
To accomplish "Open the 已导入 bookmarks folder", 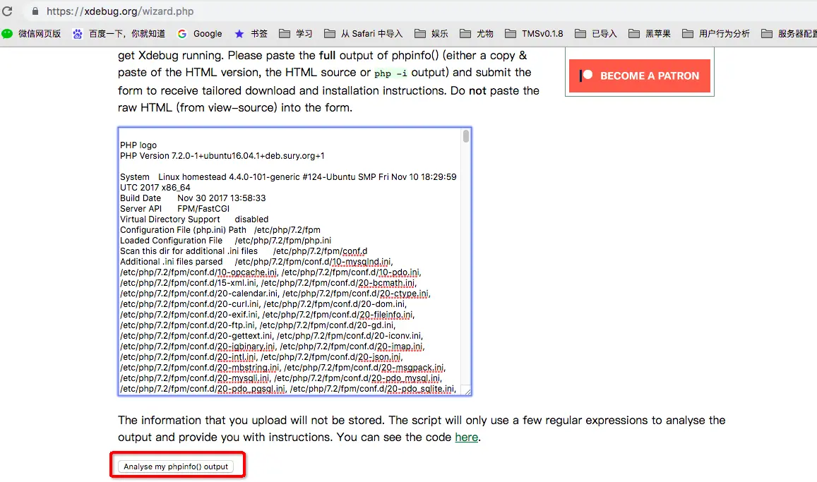I will [x=595, y=34].
